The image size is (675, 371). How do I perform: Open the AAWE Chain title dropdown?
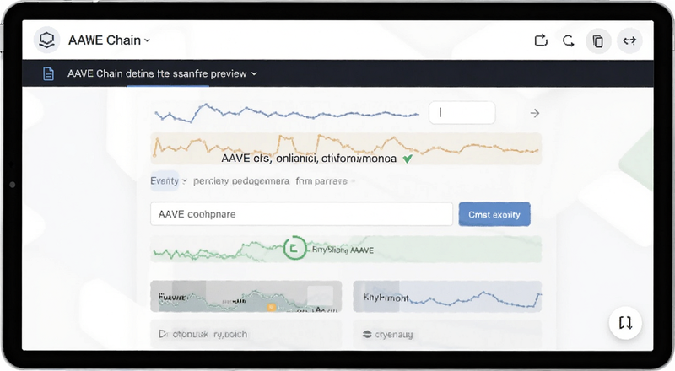coord(109,40)
